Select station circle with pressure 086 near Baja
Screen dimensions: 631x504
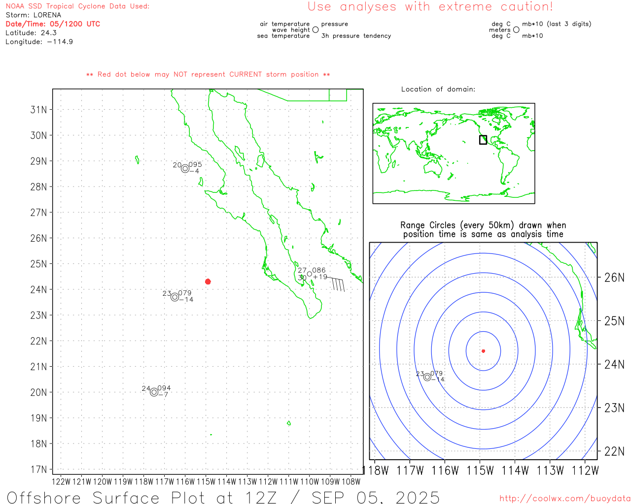(310, 274)
